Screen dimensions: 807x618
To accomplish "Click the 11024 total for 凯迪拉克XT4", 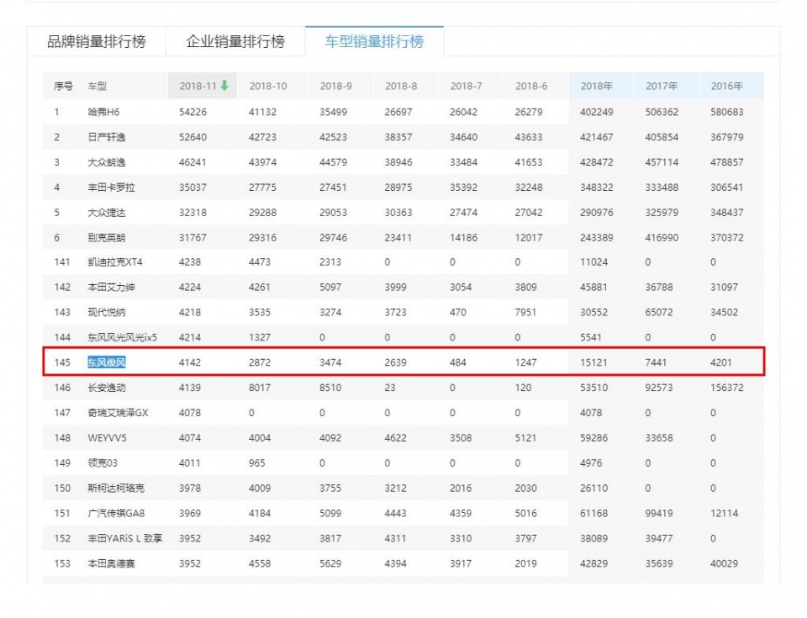I will (x=594, y=261).
